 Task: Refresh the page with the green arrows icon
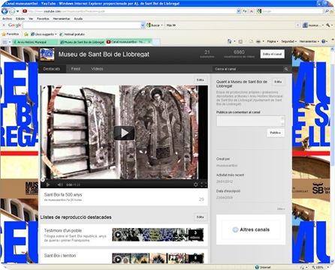pyautogui.click(x=245, y=11)
